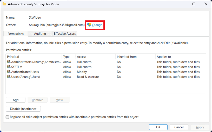This screenshot has width=212, height=132.
Task: Toggle Replace all child object permission entries checkbox
Action: pos(8,117)
